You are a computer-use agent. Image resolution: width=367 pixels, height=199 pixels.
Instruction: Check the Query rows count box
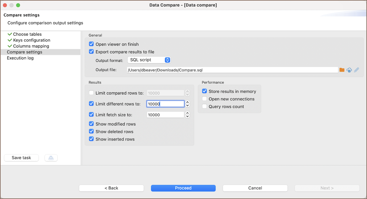204,107
